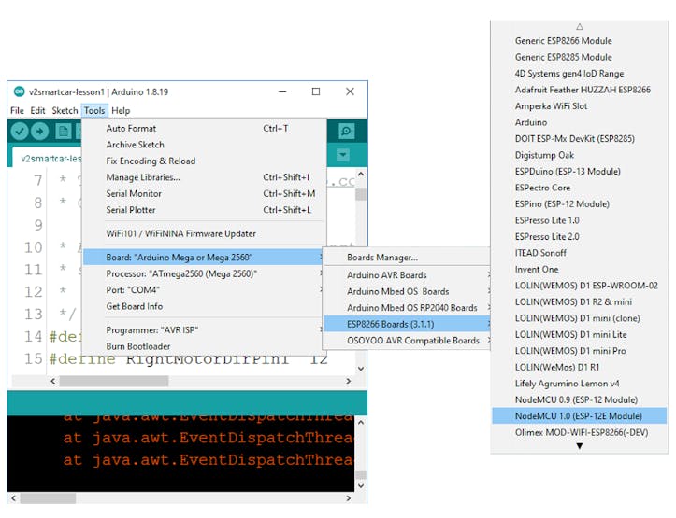Click the tab dropdown arrow button
676x518 pixels.
click(343, 154)
